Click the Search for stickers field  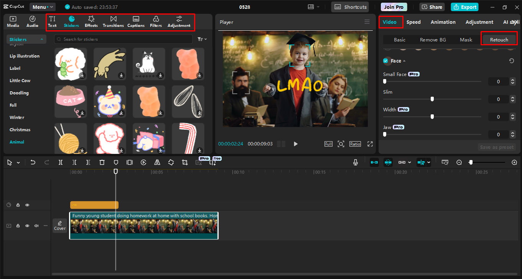point(123,39)
